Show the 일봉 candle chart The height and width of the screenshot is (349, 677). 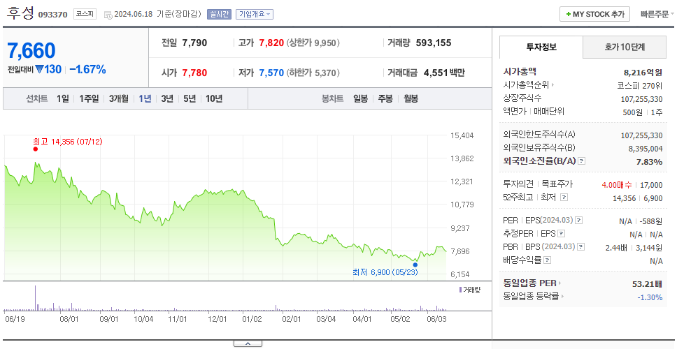click(x=360, y=98)
